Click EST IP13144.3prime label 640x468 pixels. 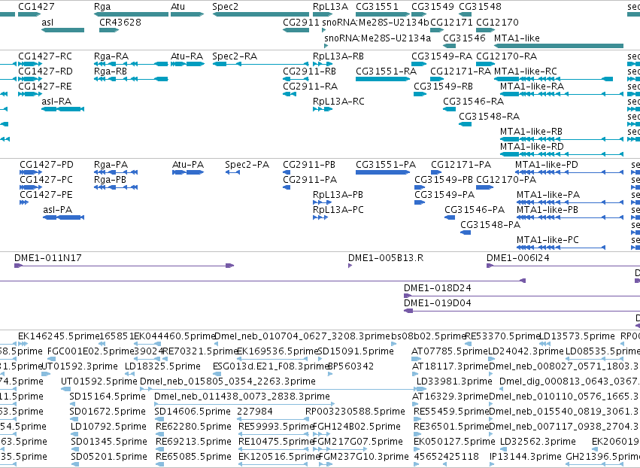(525, 457)
